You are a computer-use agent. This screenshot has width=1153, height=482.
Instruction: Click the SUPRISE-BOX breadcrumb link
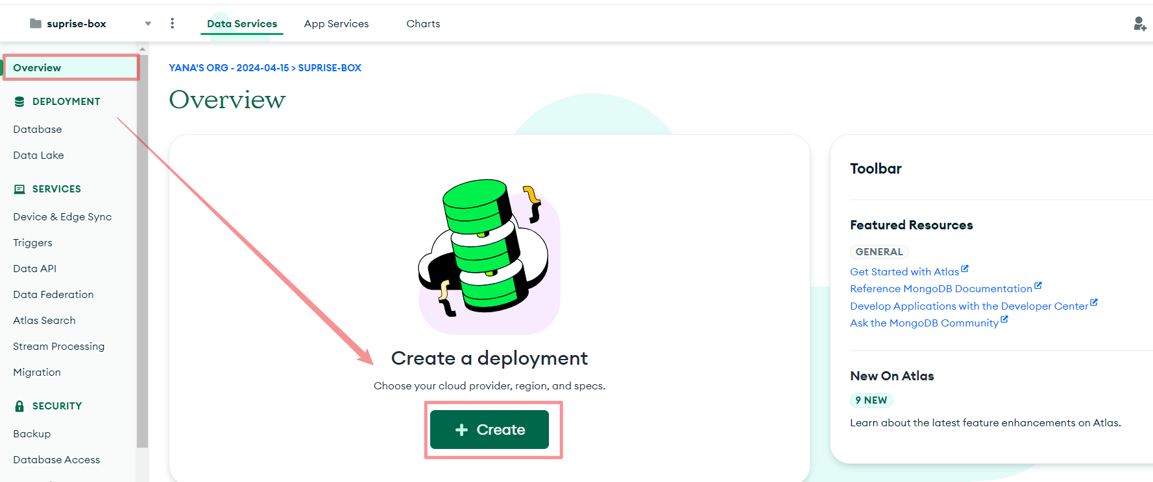pyautogui.click(x=330, y=68)
